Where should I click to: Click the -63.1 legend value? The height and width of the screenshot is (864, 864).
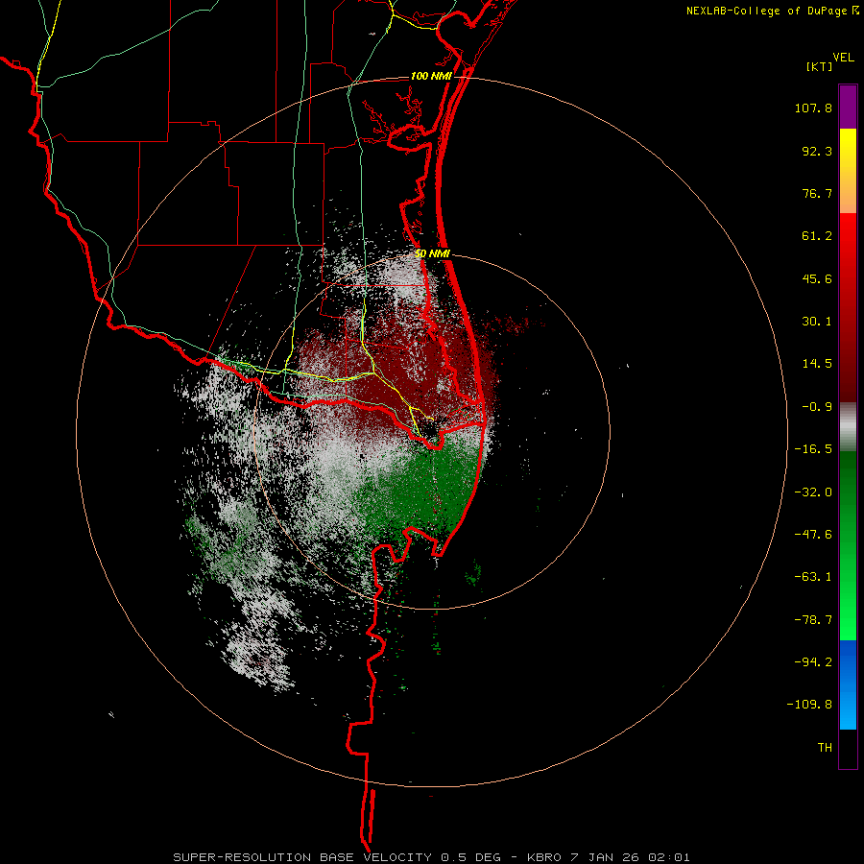pos(813,577)
